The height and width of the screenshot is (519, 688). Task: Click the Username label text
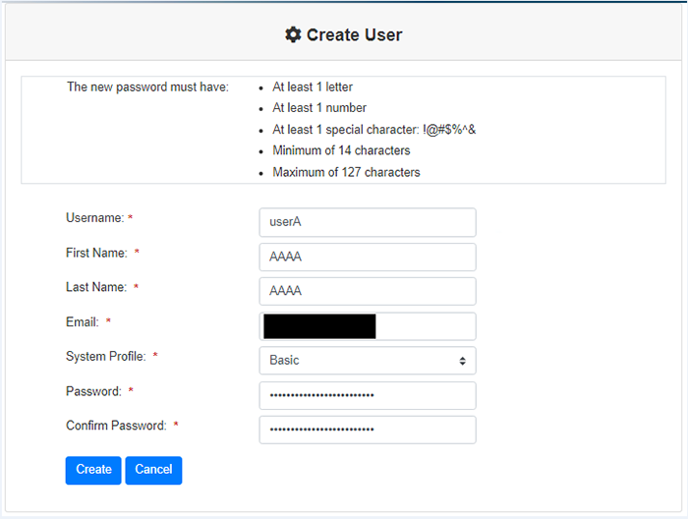coord(94,218)
